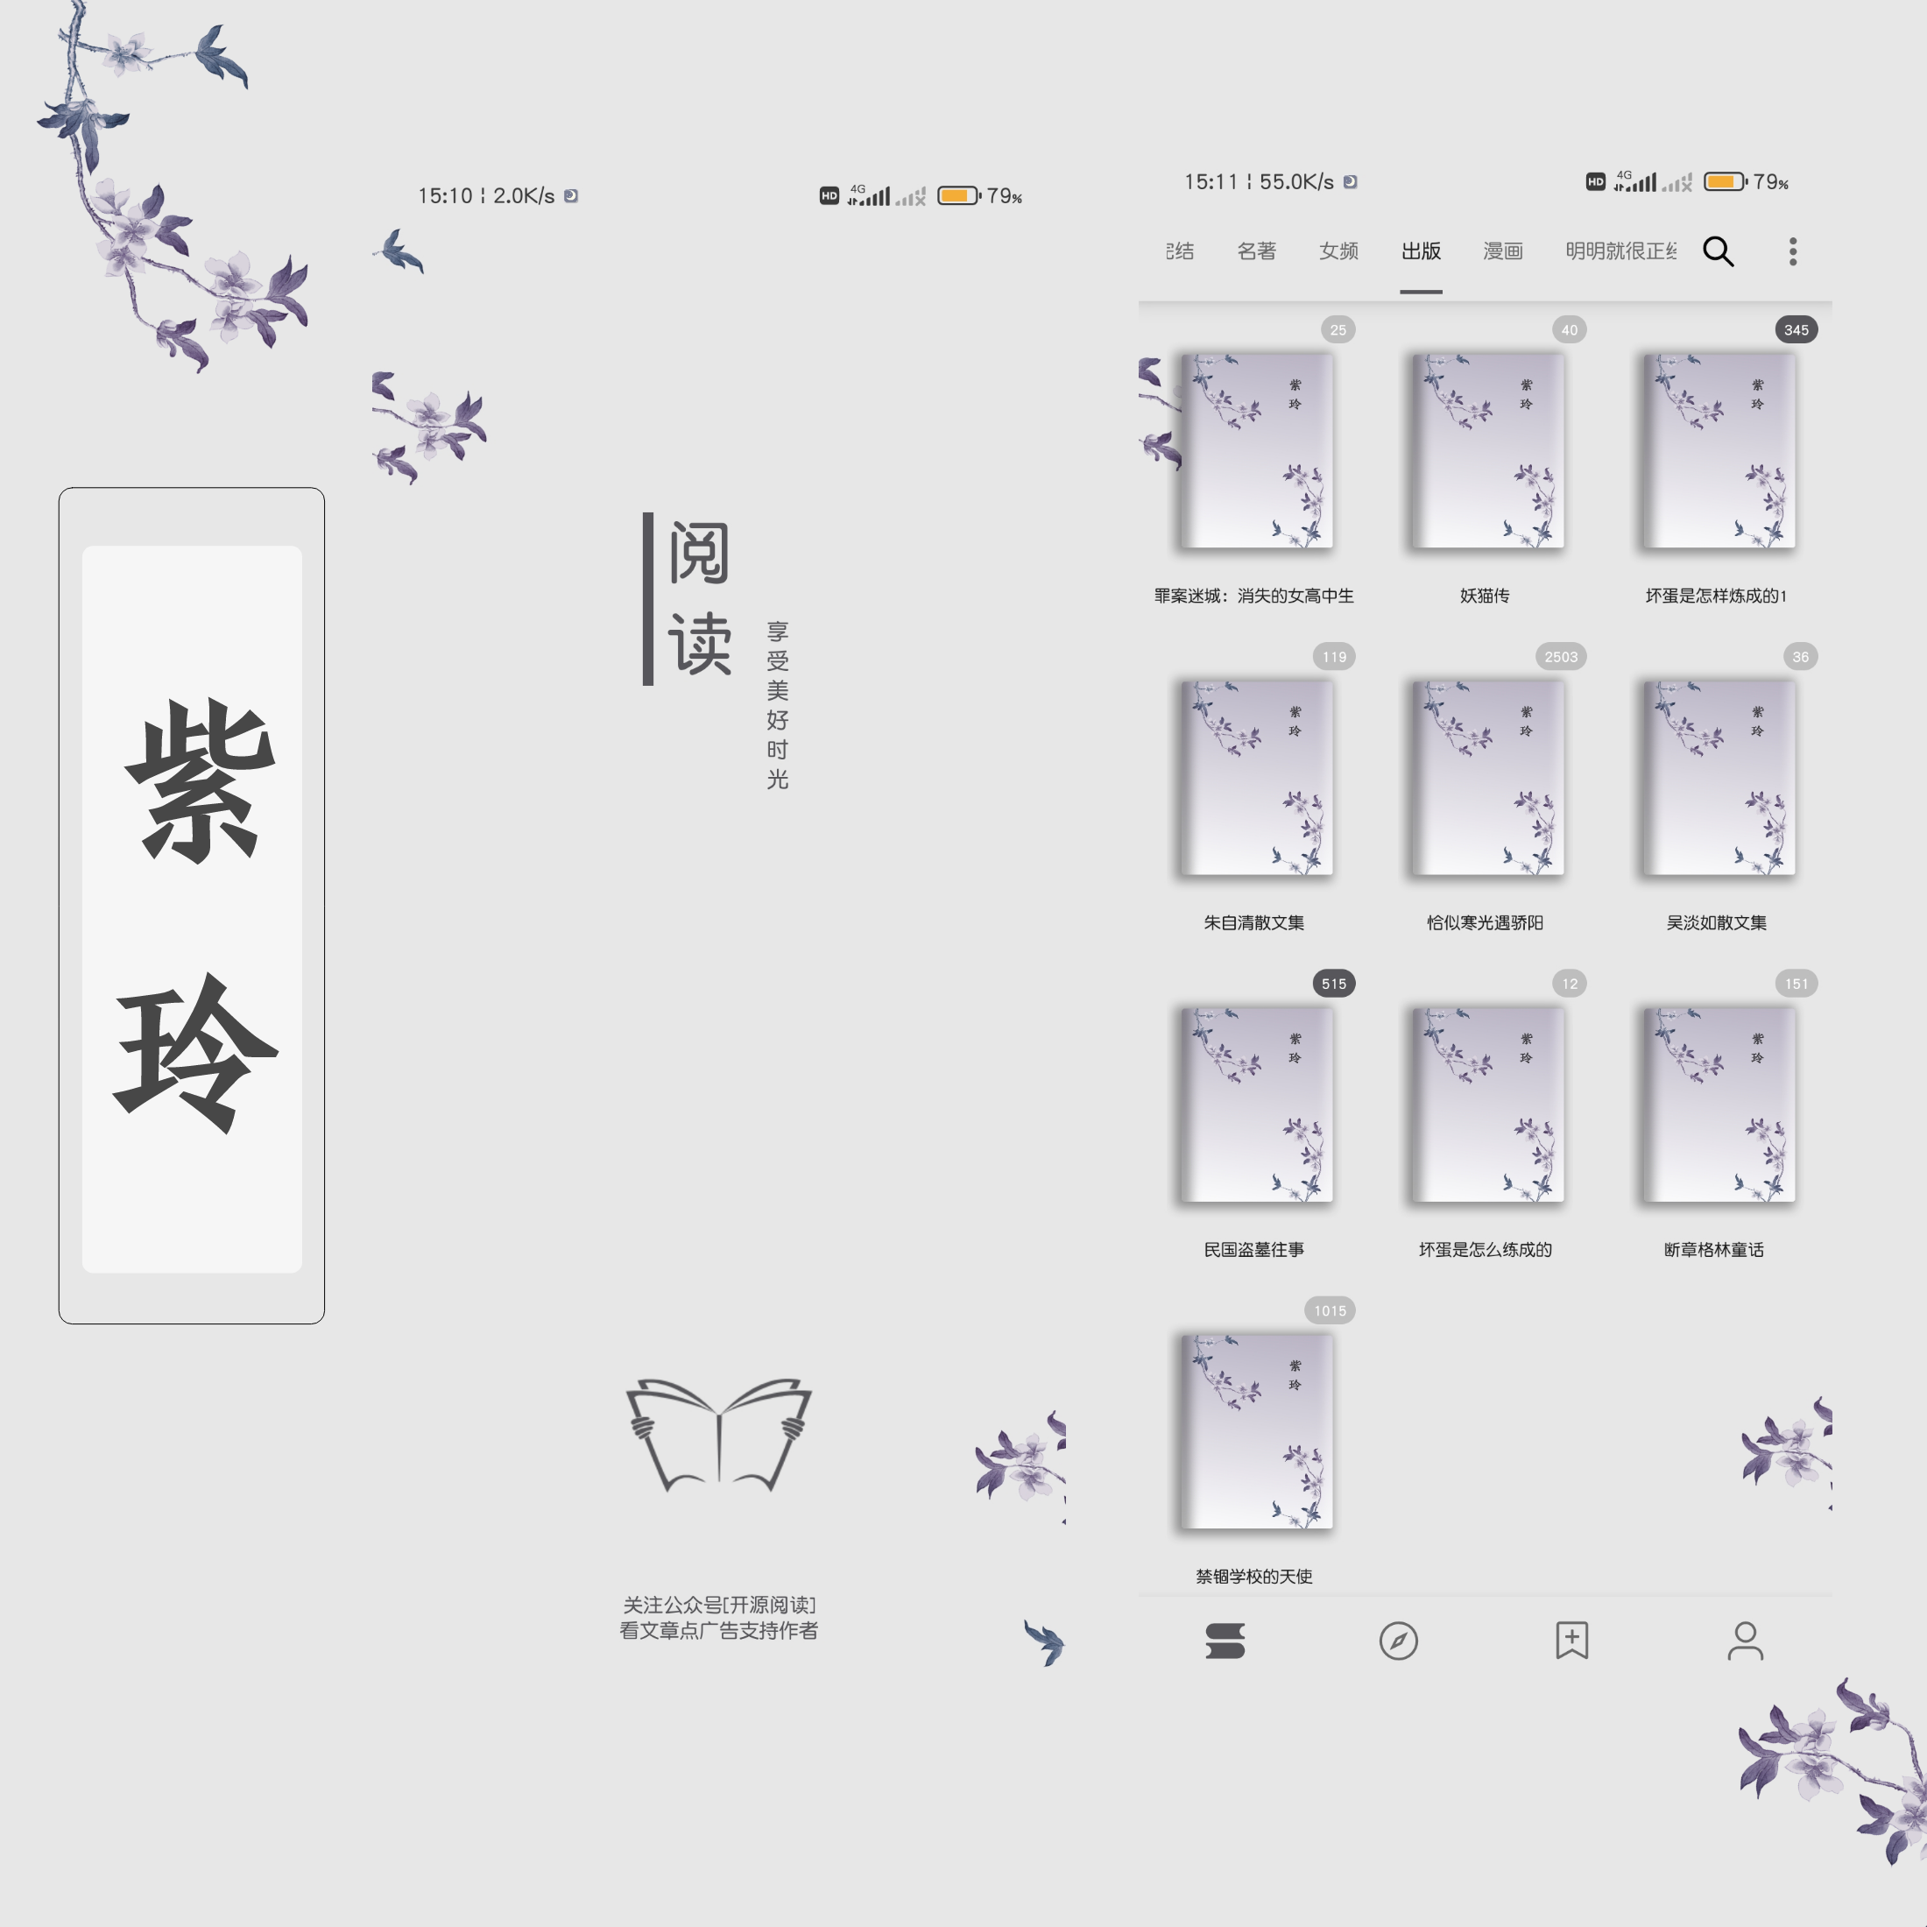This screenshot has width=1927, height=1927.
Task: Select the 漫画 tab
Action: (x=1503, y=251)
